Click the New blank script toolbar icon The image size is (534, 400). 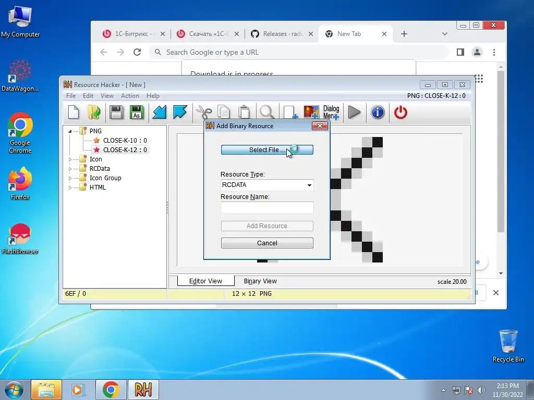tap(74, 113)
